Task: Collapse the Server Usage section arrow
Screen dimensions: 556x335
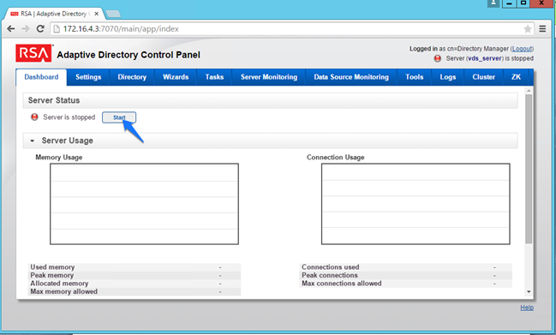Action: 33,141
